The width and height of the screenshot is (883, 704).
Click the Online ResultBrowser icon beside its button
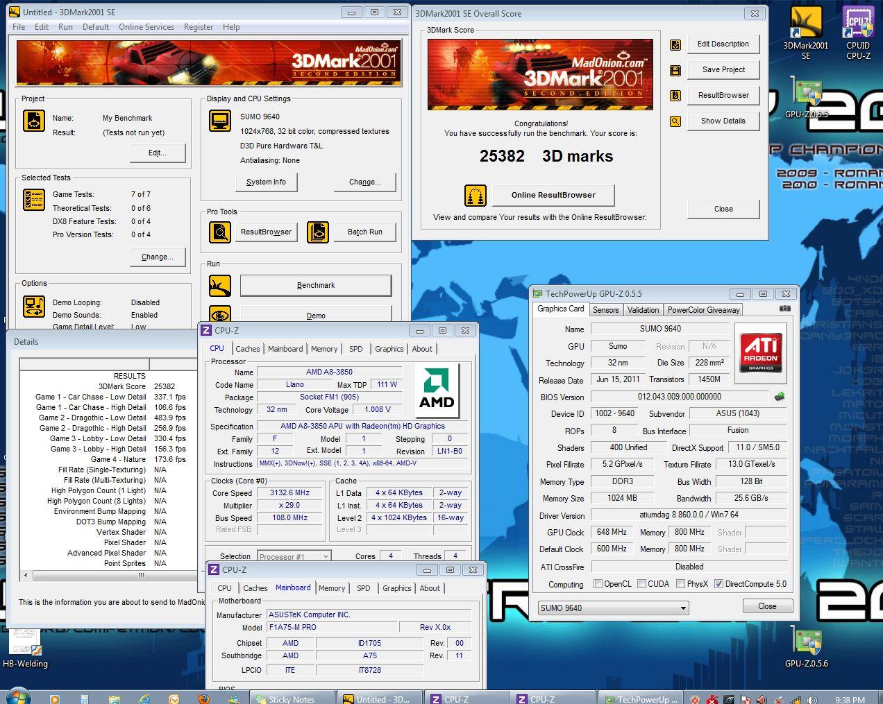tap(476, 196)
